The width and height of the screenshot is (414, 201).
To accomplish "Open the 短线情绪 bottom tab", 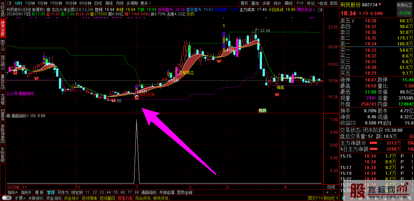I will [x=89, y=198].
